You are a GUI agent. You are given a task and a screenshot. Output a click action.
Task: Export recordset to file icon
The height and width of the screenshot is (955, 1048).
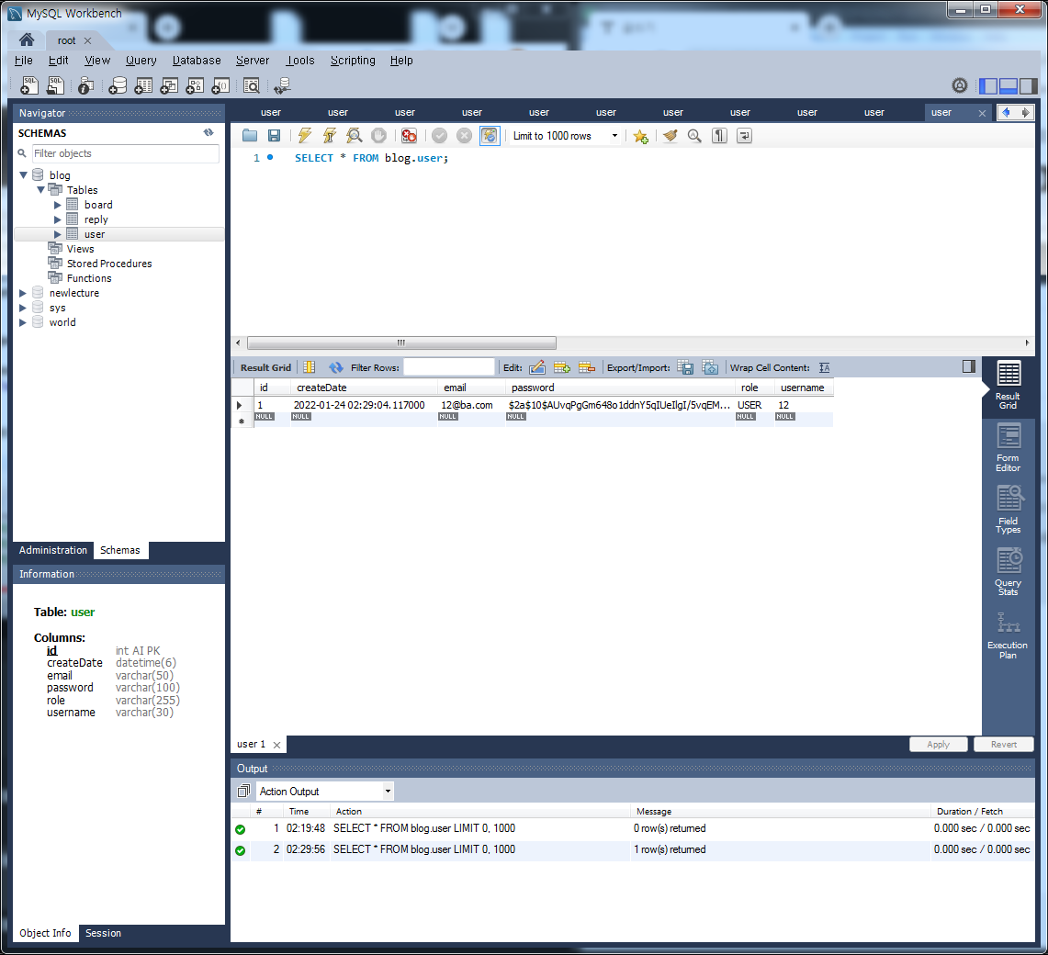tap(685, 367)
